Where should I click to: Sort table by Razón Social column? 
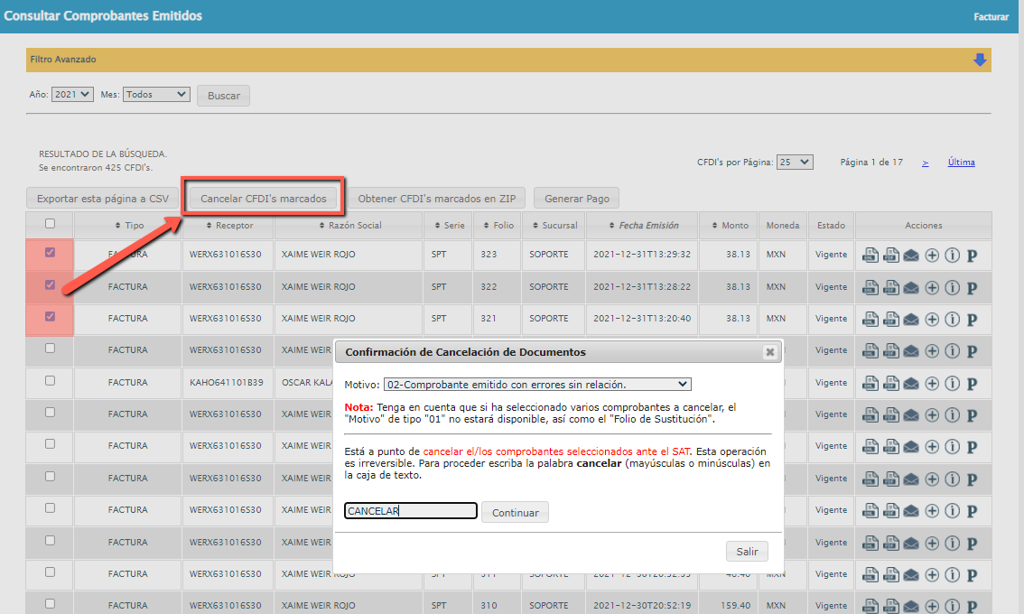(x=349, y=225)
